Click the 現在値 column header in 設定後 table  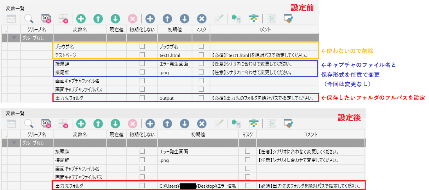(x=117, y=134)
